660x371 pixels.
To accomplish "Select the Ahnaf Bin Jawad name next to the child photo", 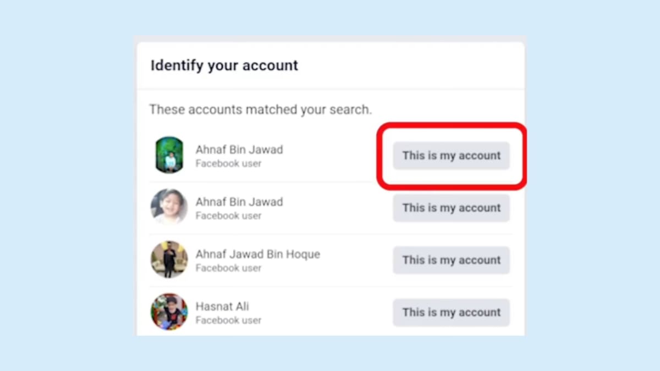I will (239, 202).
